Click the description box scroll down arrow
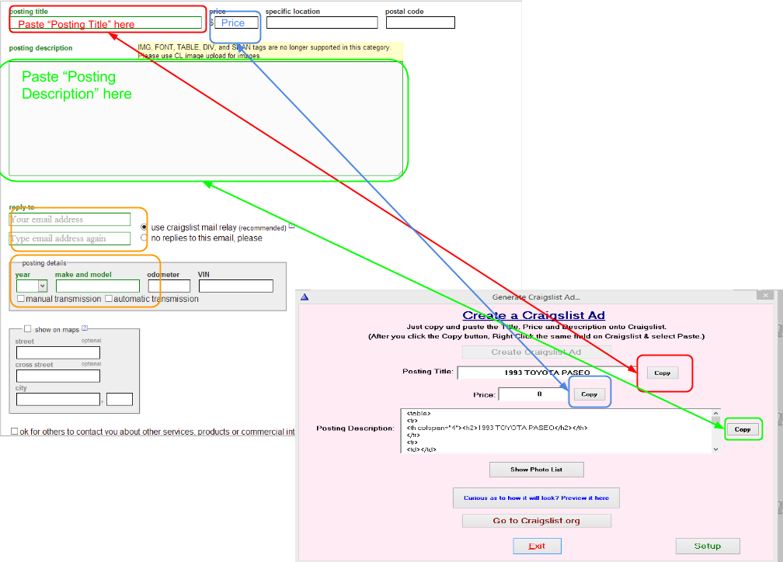Image resolution: width=783 pixels, height=562 pixels. click(x=715, y=449)
